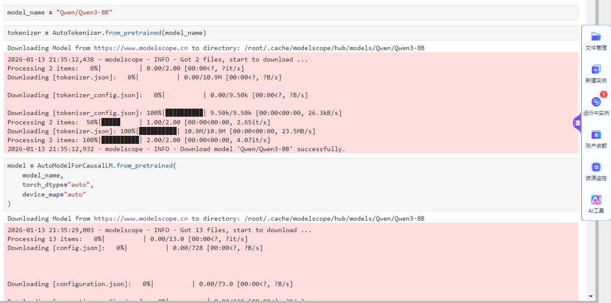Open the 账户余额 account balance icon
The width and height of the screenshot is (611, 303).
point(596,135)
